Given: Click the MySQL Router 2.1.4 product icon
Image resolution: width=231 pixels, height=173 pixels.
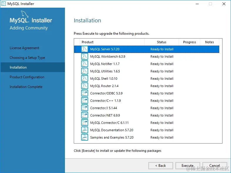Looking at the screenshot, I should (85, 86).
